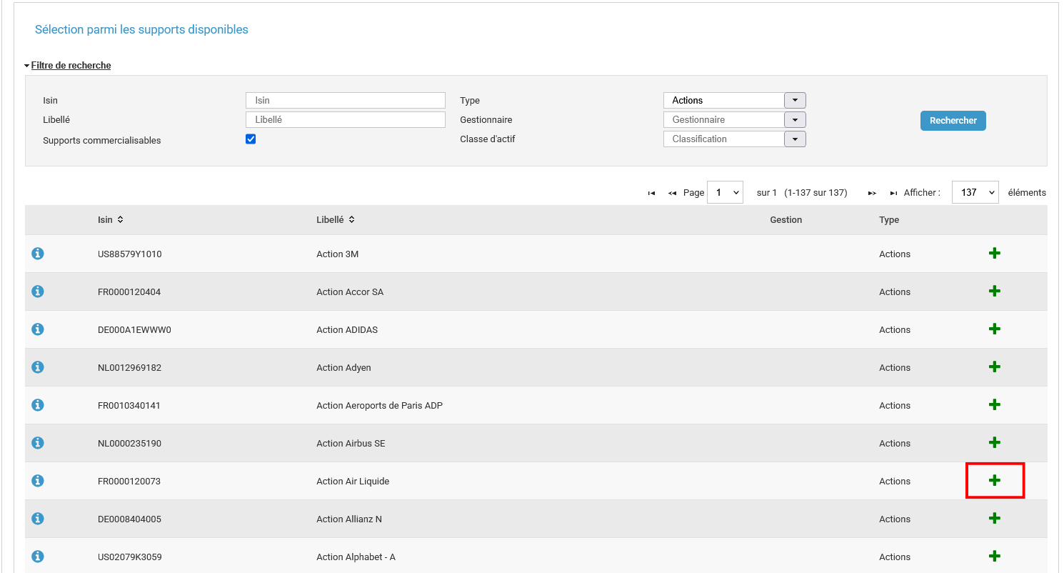Add Action Air Liquide with plus icon
1064x573 pixels.
994,481
